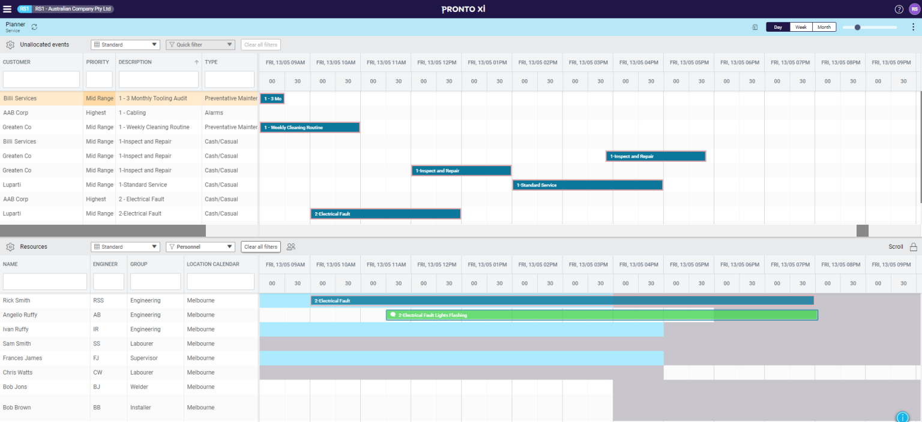Open the hamburger navigation menu
Screen dimensions: 922x422
click(8, 8)
